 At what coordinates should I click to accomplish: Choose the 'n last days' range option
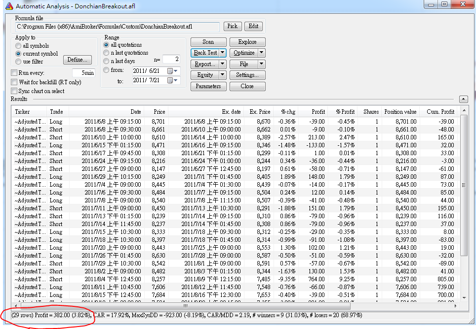[106, 61]
